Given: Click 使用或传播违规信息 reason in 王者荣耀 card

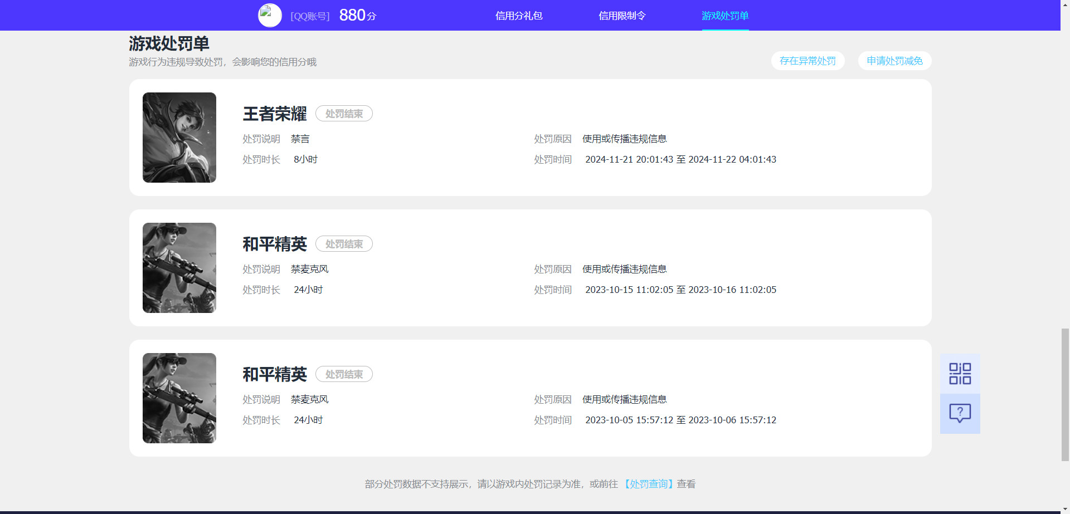Looking at the screenshot, I should [624, 139].
